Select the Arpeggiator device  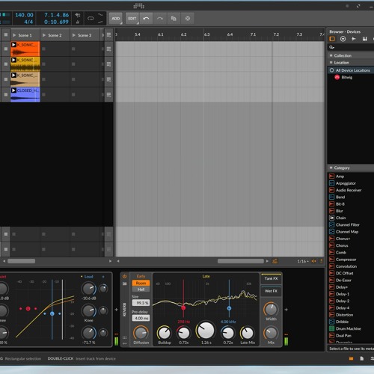[343, 183]
